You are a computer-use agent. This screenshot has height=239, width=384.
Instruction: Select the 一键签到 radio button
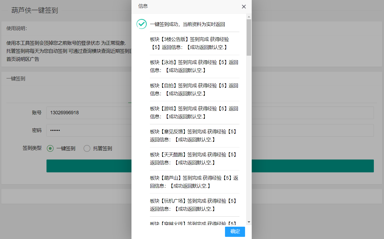click(50, 148)
